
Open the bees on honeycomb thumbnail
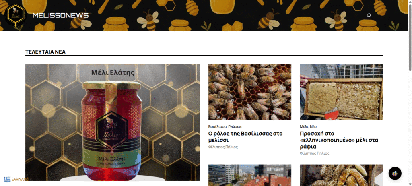(x=249, y=92)
